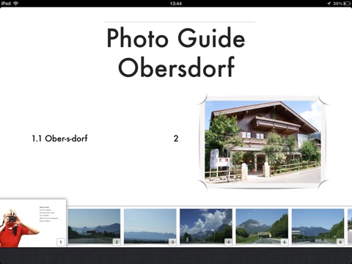The image size is (352, 264).
Task: Tap the 'Photo Guide Obersdorf' title
Action: (176, 52)
